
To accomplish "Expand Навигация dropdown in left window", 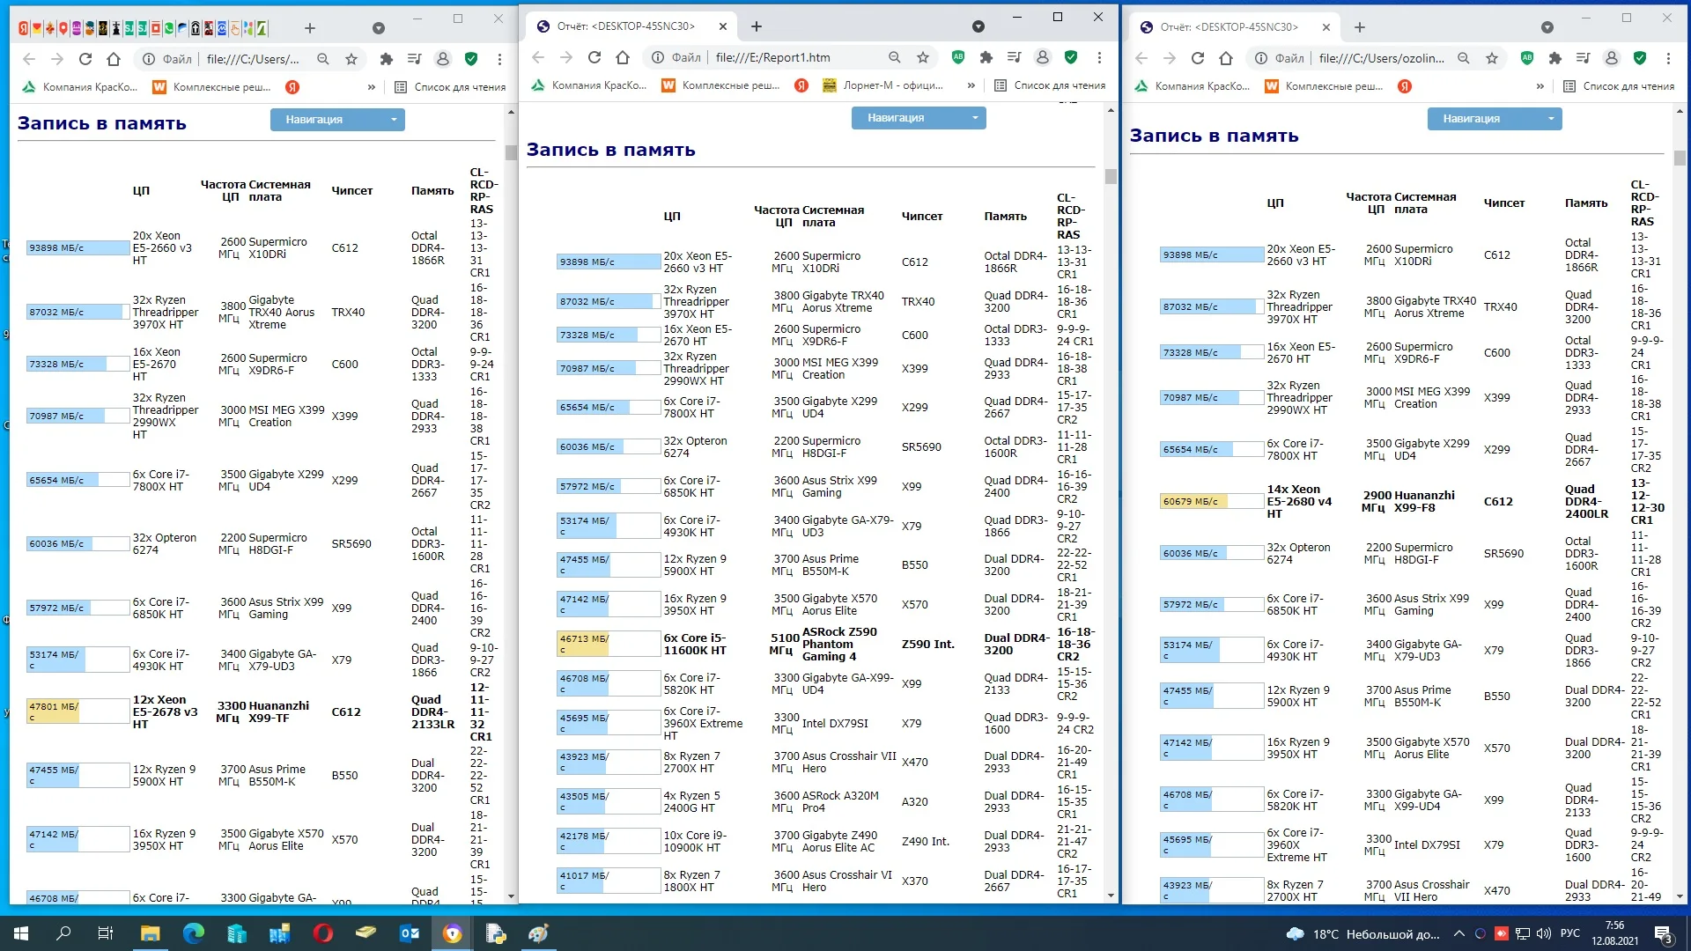I will [337, 120].
